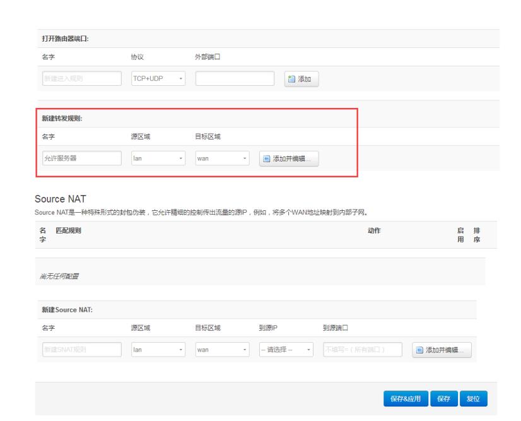Open the TCP+UDP protocol dropdown
The height and width of the screenshot is (421, 521).
158,79
